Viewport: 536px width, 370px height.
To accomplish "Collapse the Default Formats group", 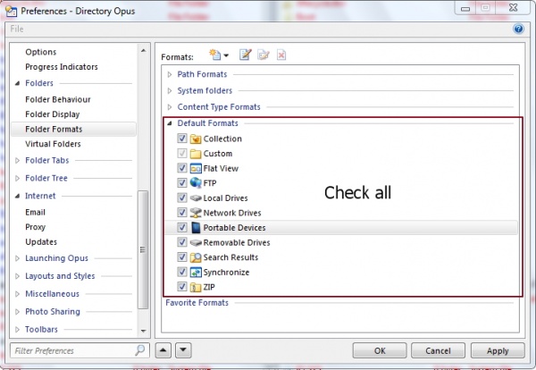I will [x=170, y=123].
